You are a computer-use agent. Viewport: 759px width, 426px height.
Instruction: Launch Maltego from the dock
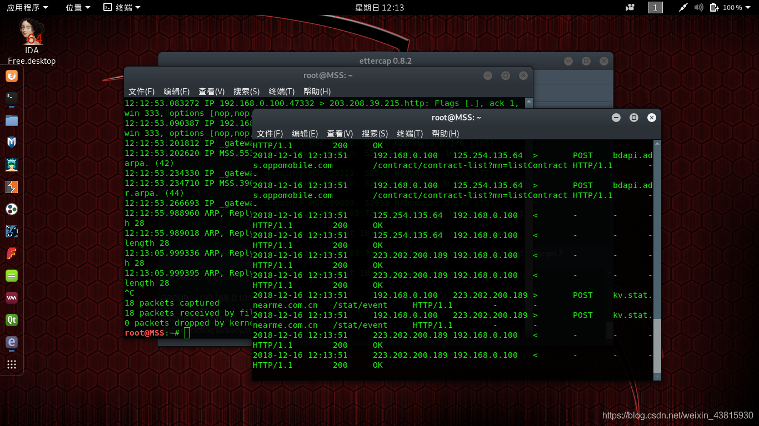pos(12,209)
